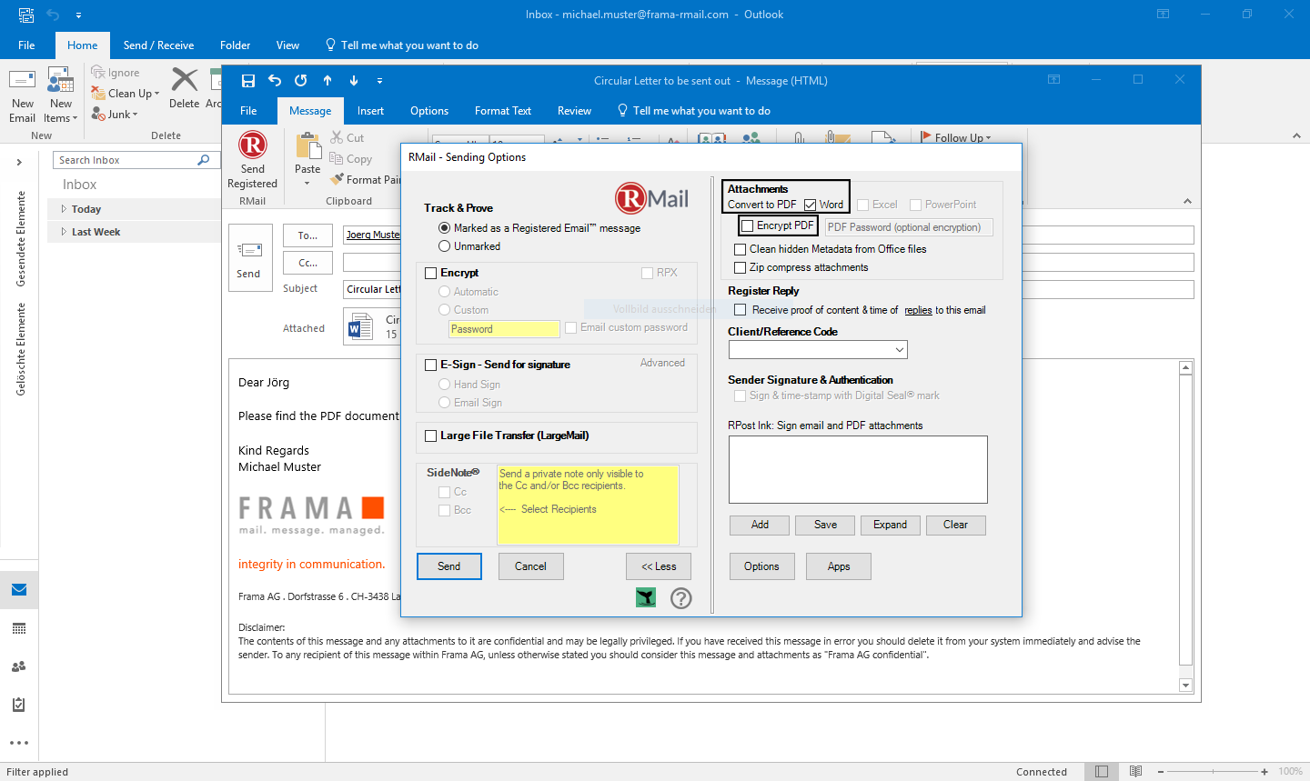Screen dimensions: 1310x781
Task: Enable E-Sign Send for signature
Action: pos(431,365)
